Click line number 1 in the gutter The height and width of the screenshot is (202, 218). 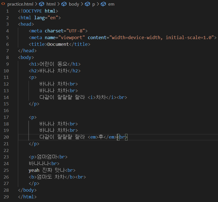[x=8, y=11]
